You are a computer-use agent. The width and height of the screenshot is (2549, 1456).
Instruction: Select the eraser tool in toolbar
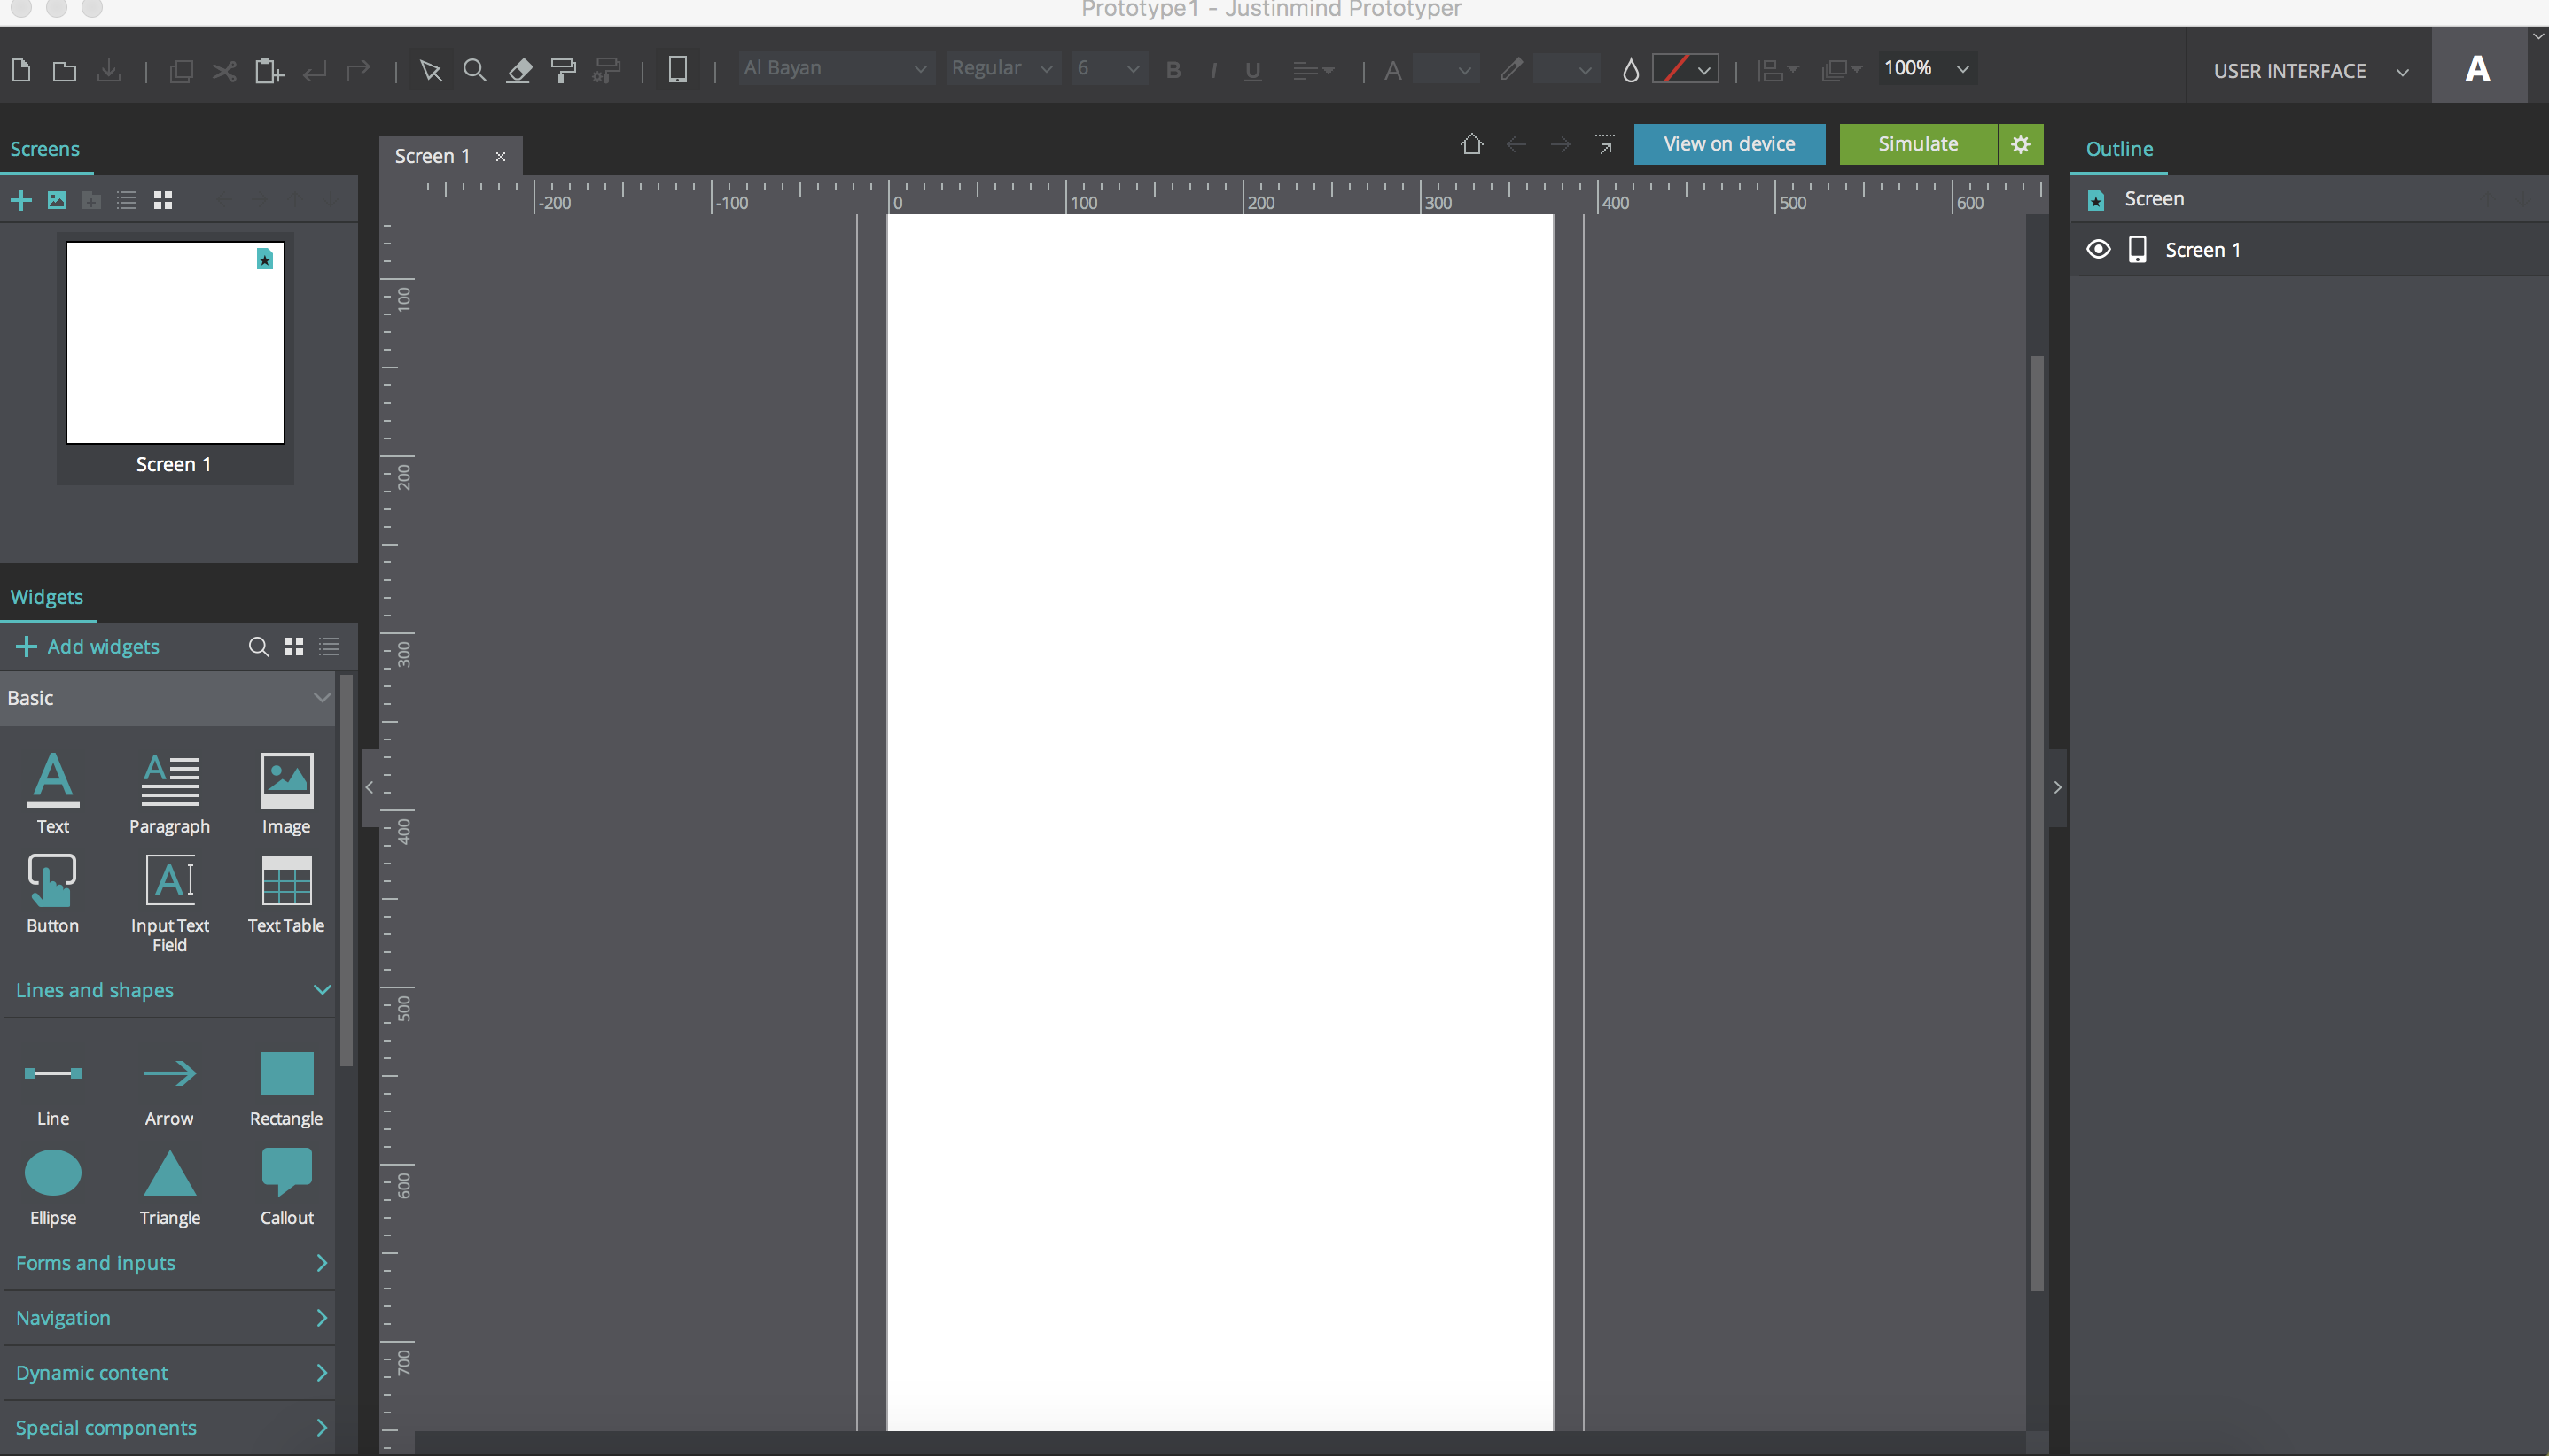519,70
